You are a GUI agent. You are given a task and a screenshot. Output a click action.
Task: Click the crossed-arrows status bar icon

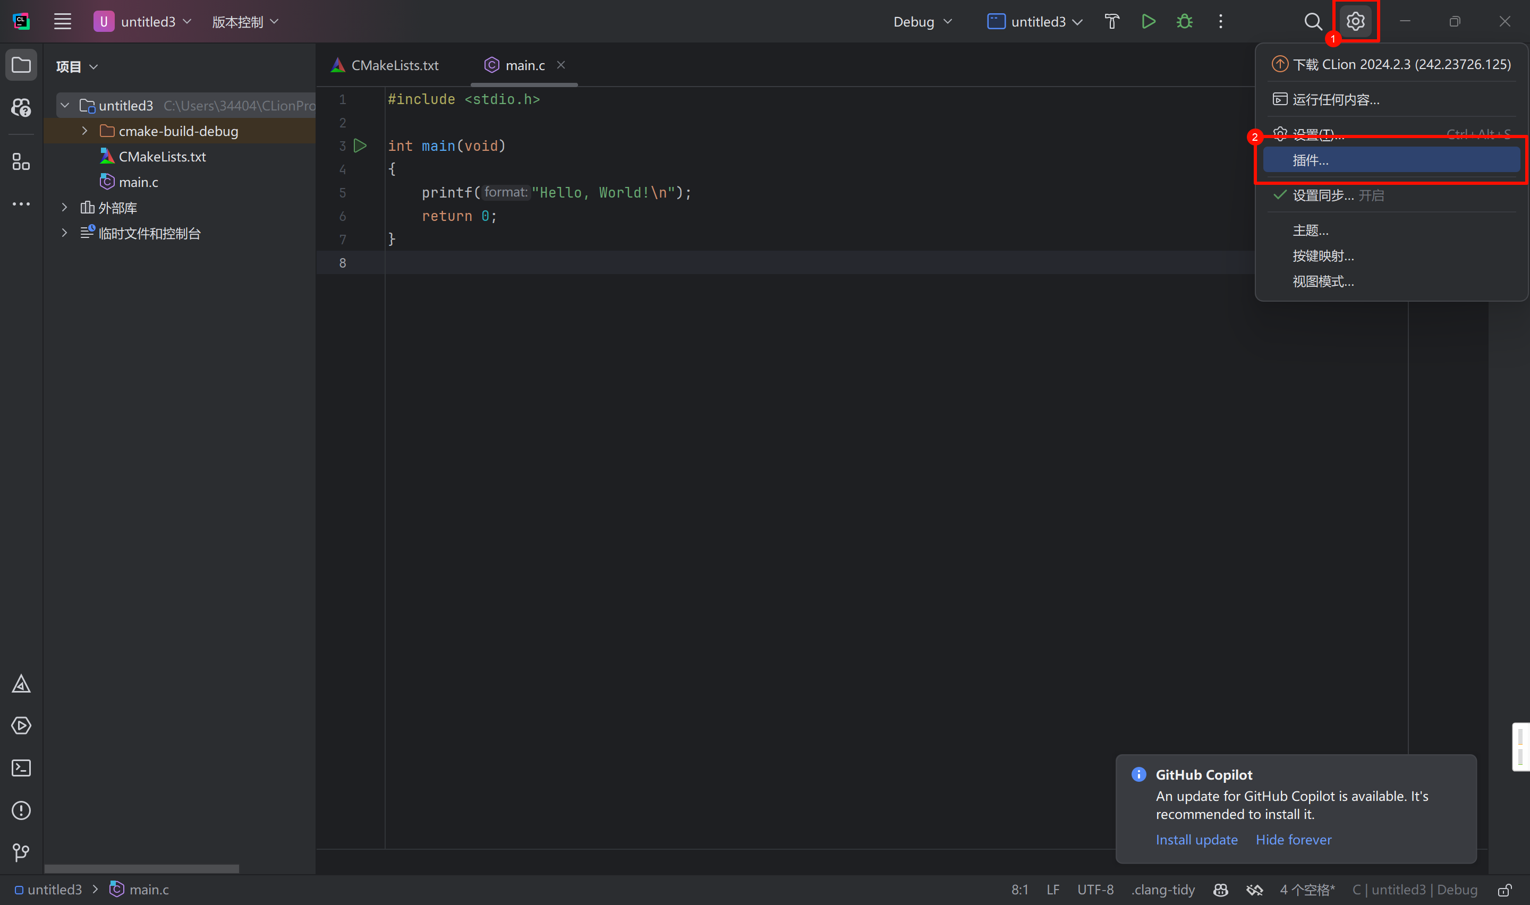pyautogui.click(x=1254, y=890)
